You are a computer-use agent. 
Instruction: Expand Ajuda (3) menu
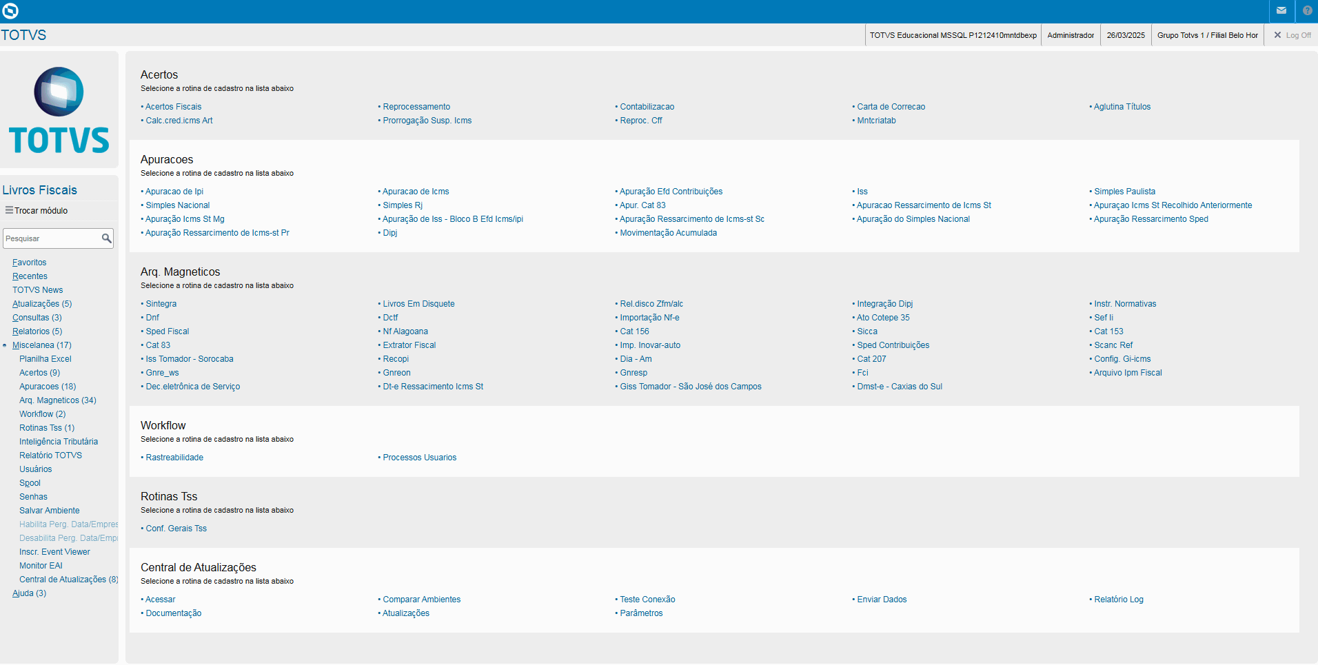(29, 593)
